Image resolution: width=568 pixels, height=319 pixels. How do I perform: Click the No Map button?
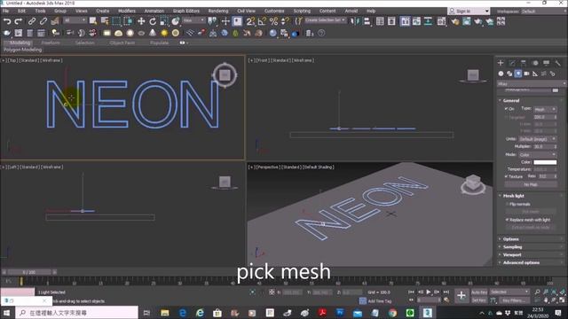pos(531,184)
